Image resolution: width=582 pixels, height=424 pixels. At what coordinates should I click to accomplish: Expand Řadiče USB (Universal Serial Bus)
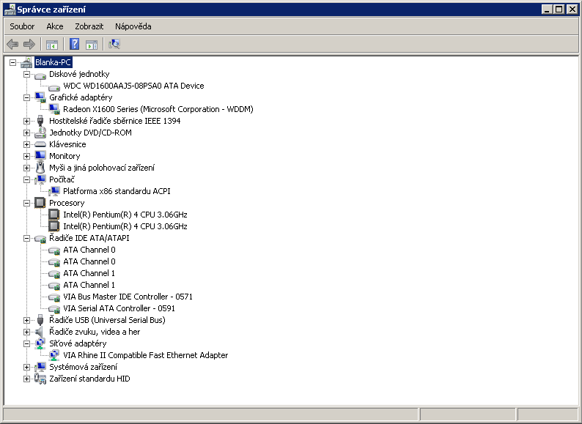click(26, 320)
